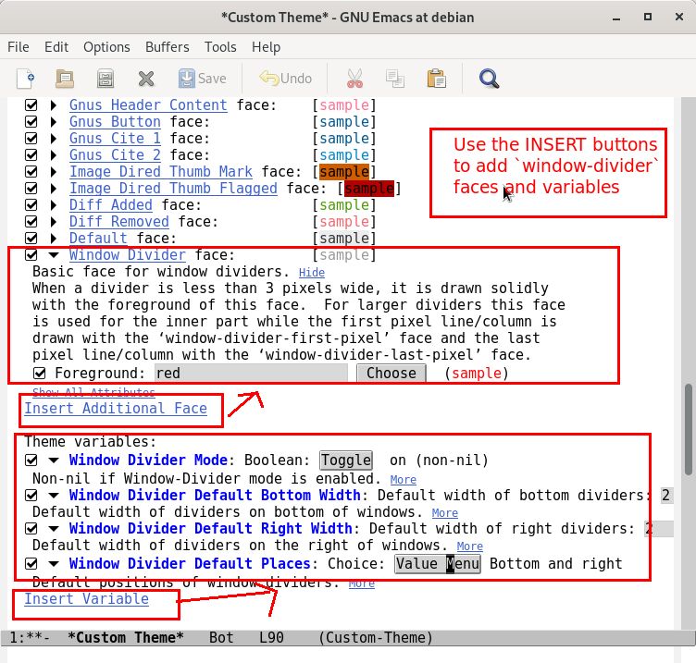Click the Toggle button for Window Divider Mode
Image resolution: width=696 pixels, height=663 pixels.
tap(346, 460)
